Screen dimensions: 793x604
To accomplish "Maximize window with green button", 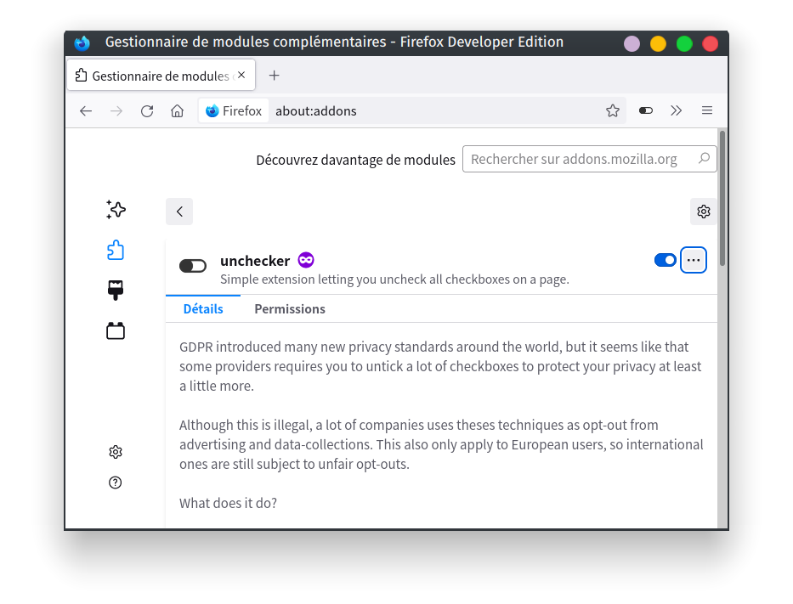I will click(x=684, y=44).
